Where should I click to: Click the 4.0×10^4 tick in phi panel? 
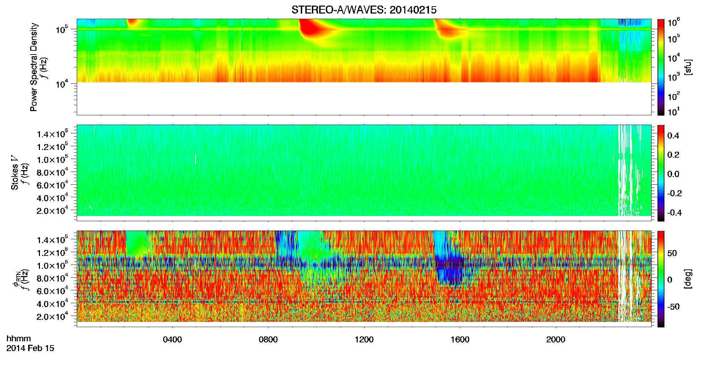coord(52,303)
